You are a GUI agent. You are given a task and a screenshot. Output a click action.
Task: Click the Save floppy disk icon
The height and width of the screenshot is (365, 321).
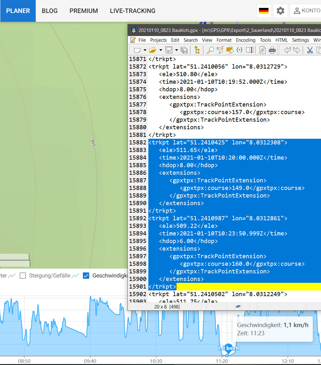coord(169,50)
